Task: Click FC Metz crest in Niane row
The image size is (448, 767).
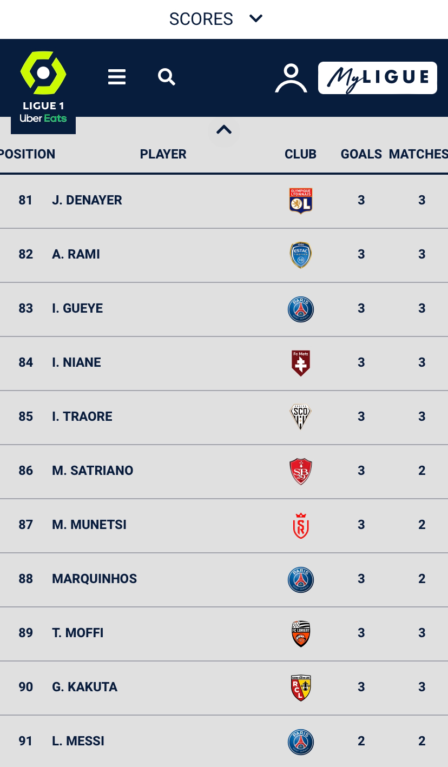Action: pyautogui.click(x=301, y=363)
